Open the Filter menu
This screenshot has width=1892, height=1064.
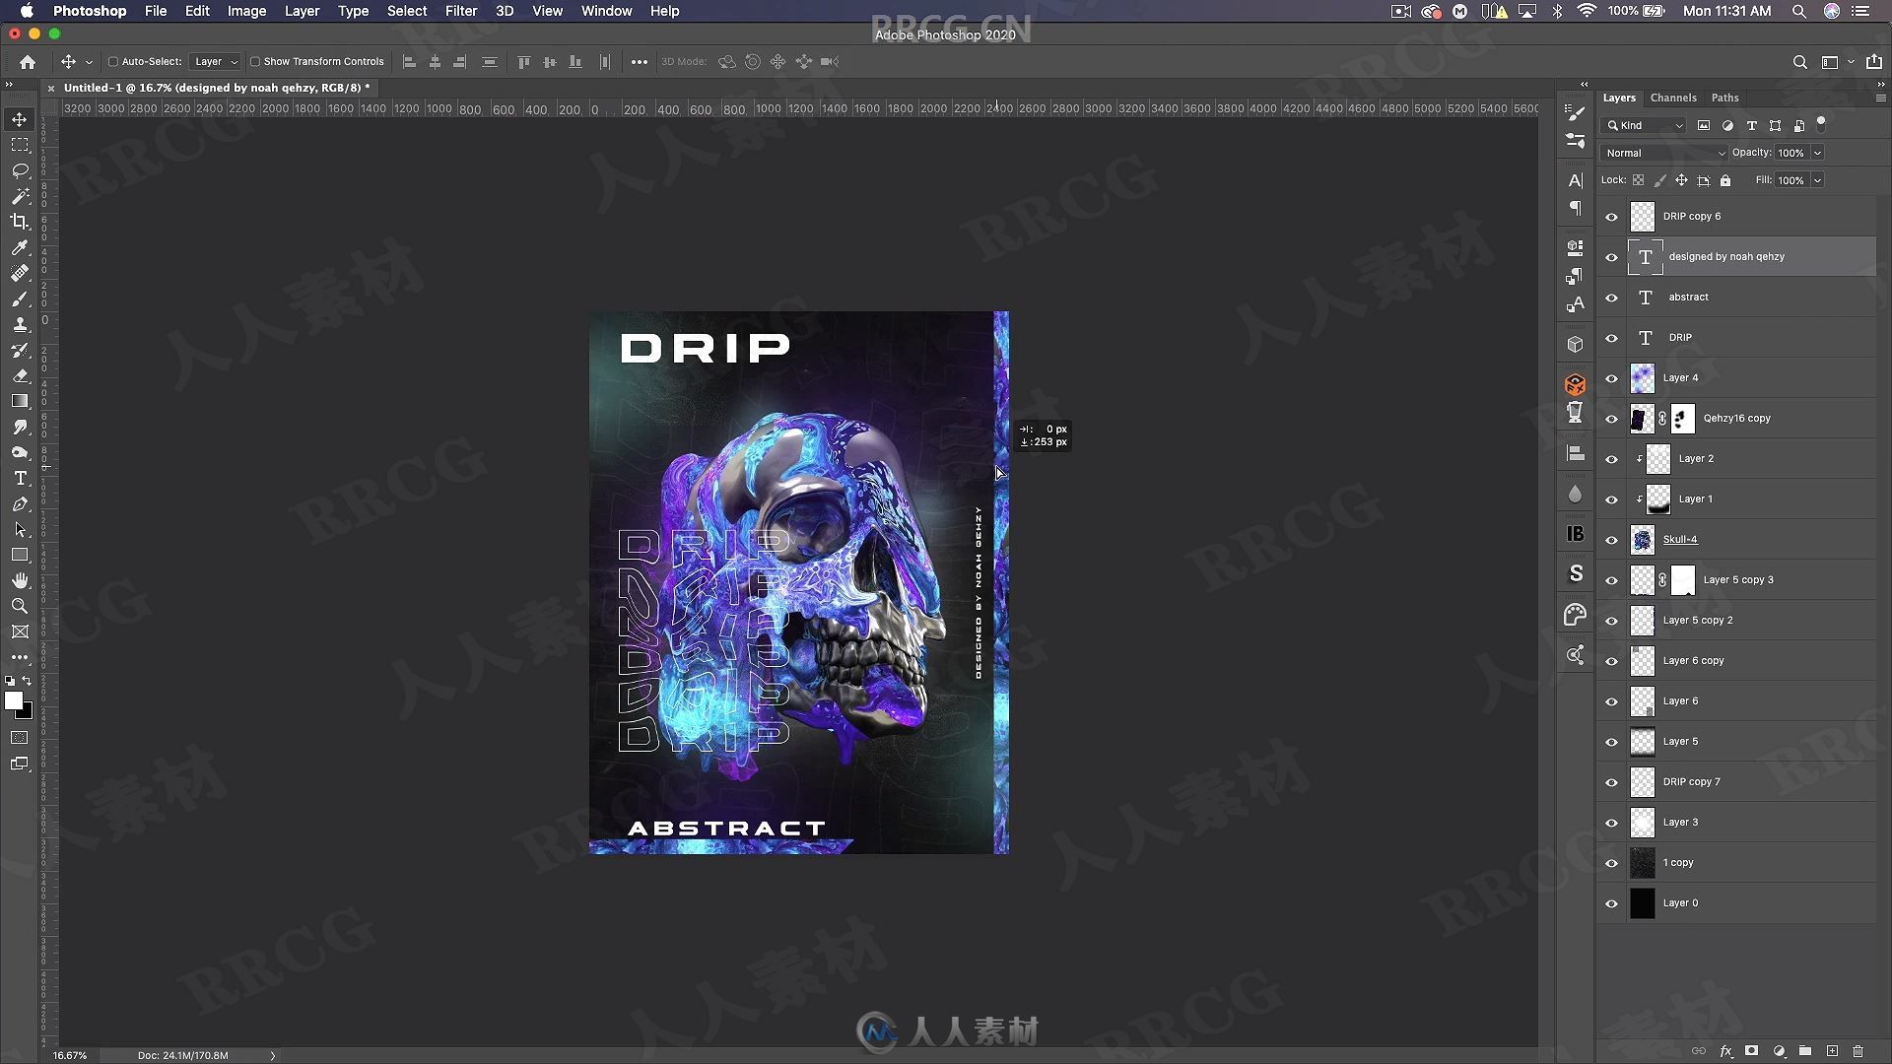pos(461,11)
